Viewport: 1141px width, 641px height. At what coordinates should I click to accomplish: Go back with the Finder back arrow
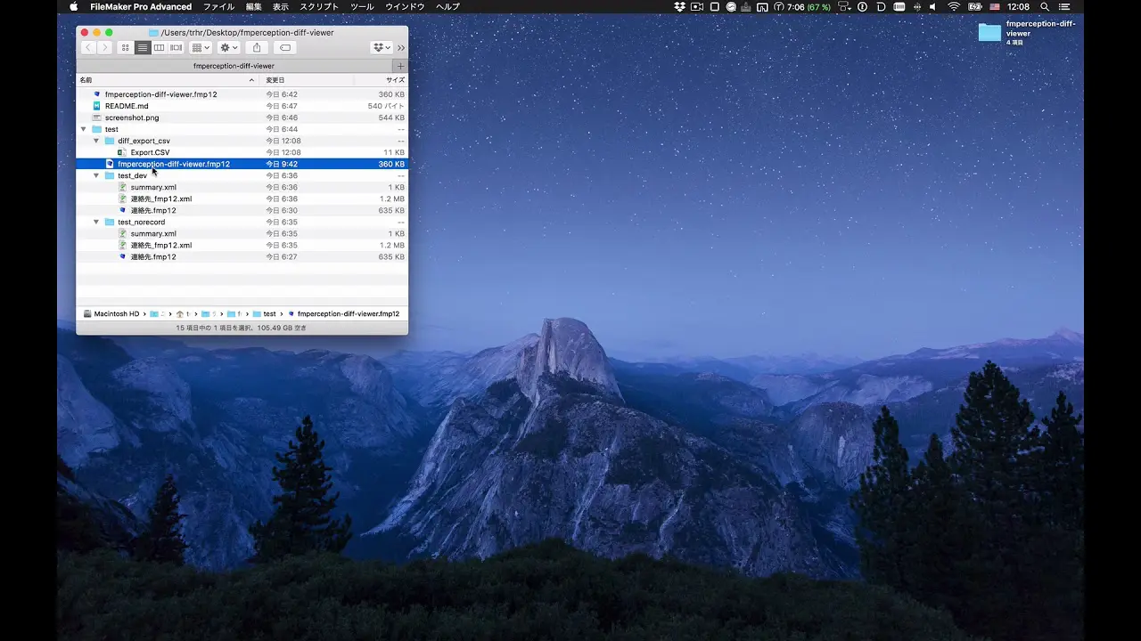point(88,48)
